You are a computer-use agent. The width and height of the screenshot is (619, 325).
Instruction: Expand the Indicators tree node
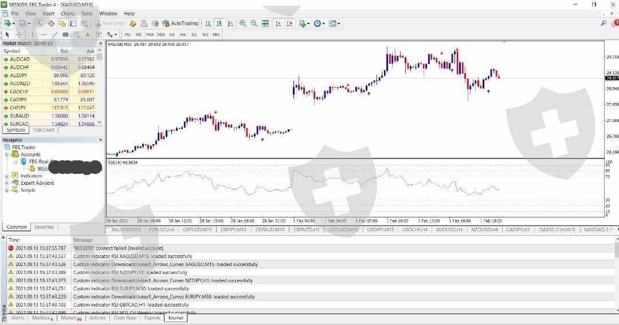coord(7,176)
